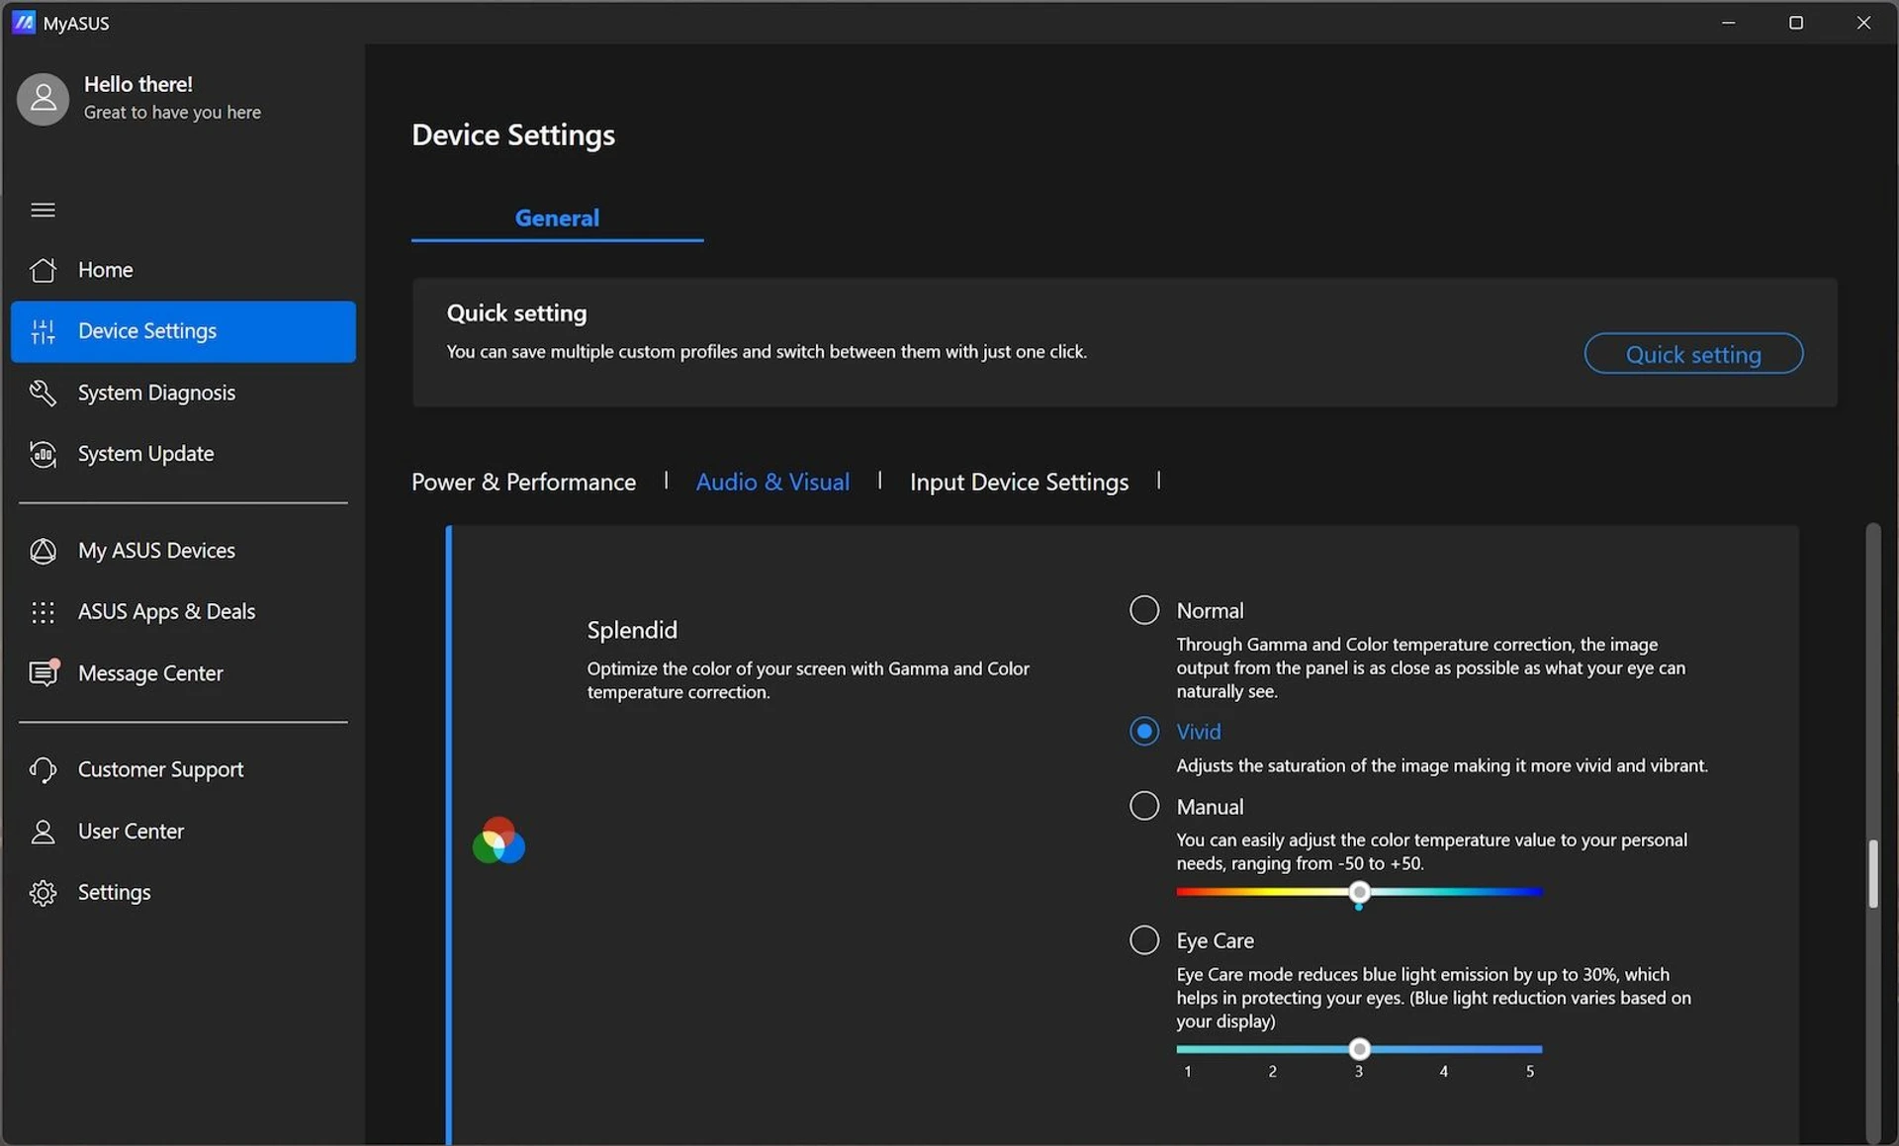Click Eye Care level label 2
This screenshot has height=1146, width=1899.
click(x=1273, y=1072)
